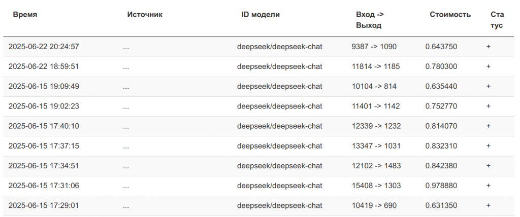Click the Стоимость column header

click(x=450, y=15)
